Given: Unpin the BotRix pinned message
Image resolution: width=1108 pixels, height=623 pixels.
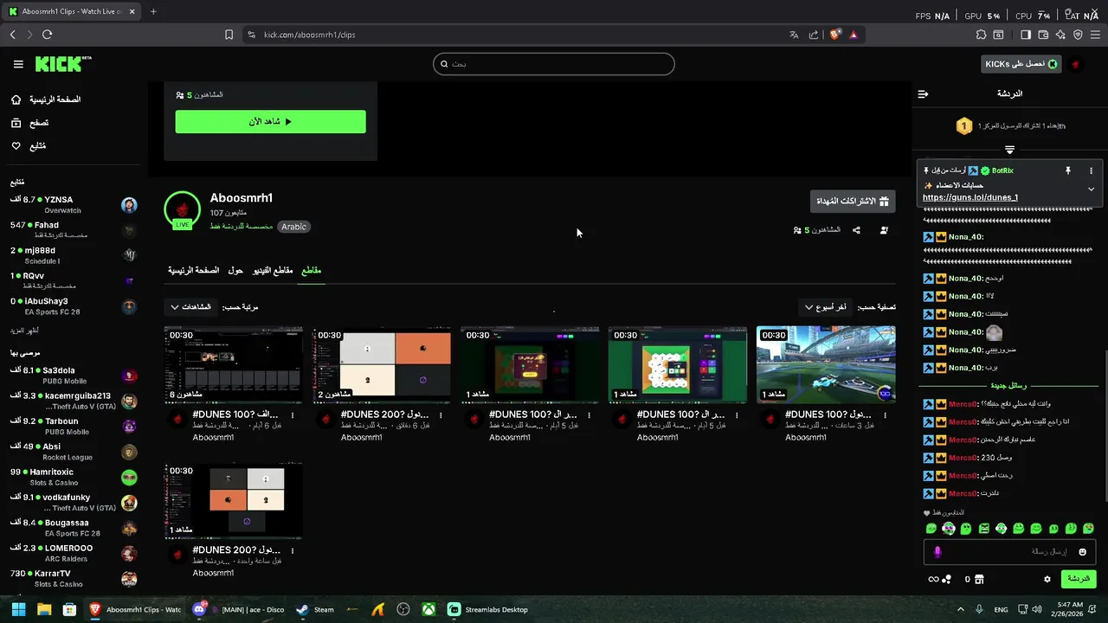Looking at the screenshot, I should (1068, 170).
